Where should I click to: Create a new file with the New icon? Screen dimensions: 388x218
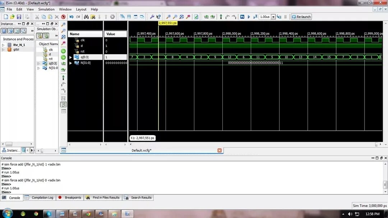pyautogui.click(x=6, y=17)
